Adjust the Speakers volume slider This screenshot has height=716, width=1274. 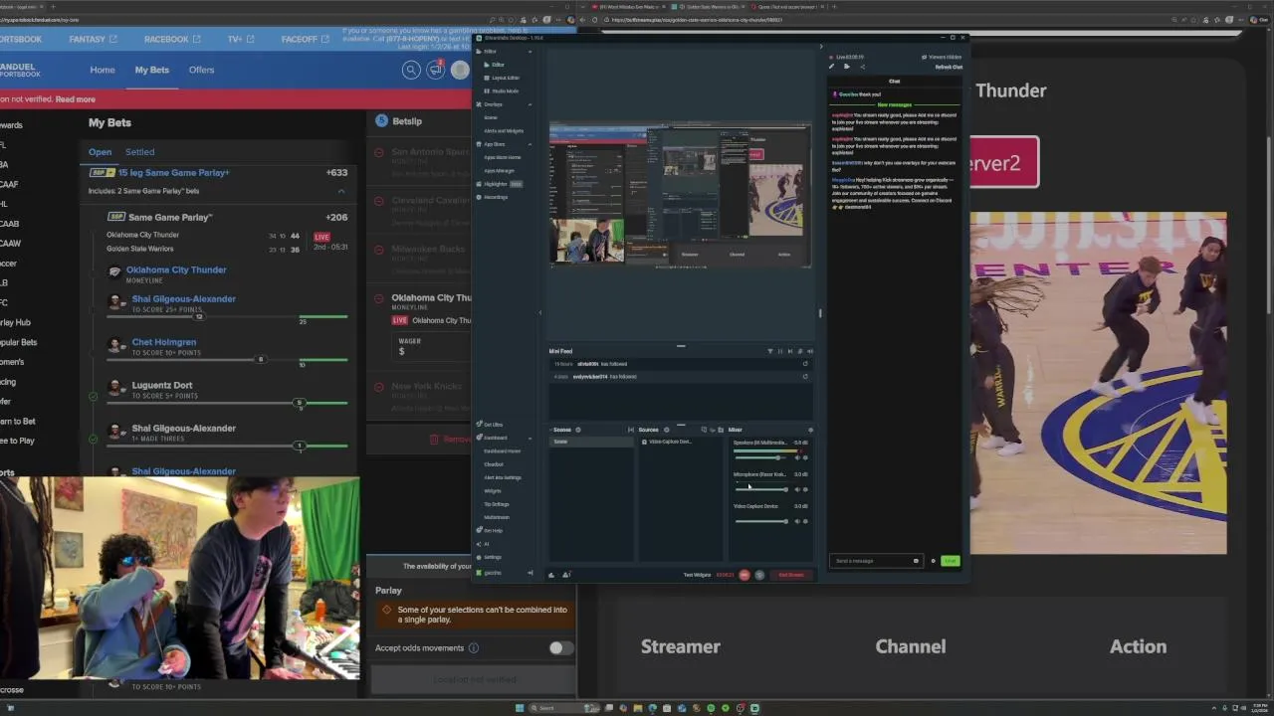[761, 457]
